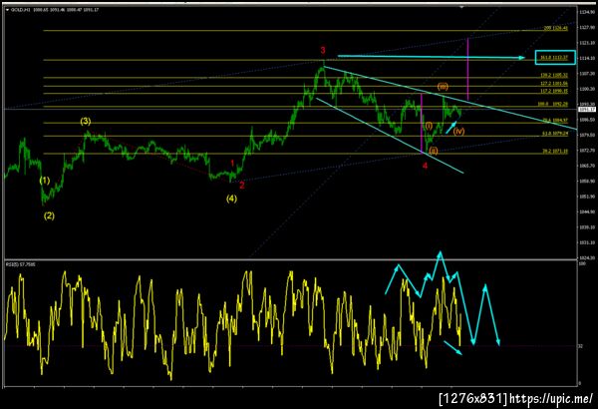The height and width of the screenshot is (409, 598).
Task: Click the current price tag 1091.17 on the axis
Action: (x=587, y=110)
